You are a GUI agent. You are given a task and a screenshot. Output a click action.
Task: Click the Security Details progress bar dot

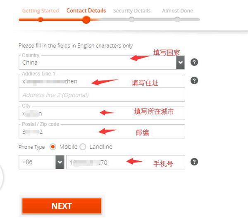pyautogui.click(x=131, y=19)
